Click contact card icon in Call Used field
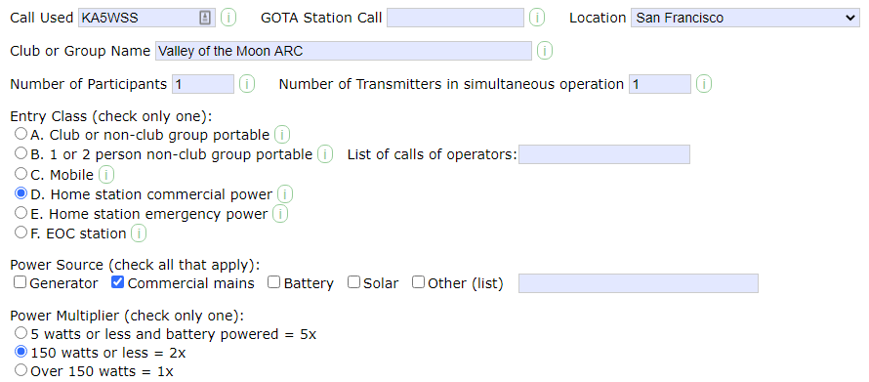This screenshot has width=869, height=382. click(205, 18)
